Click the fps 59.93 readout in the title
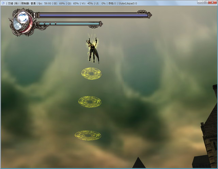Viewport: 218px width, 169px height. (45, 3)
